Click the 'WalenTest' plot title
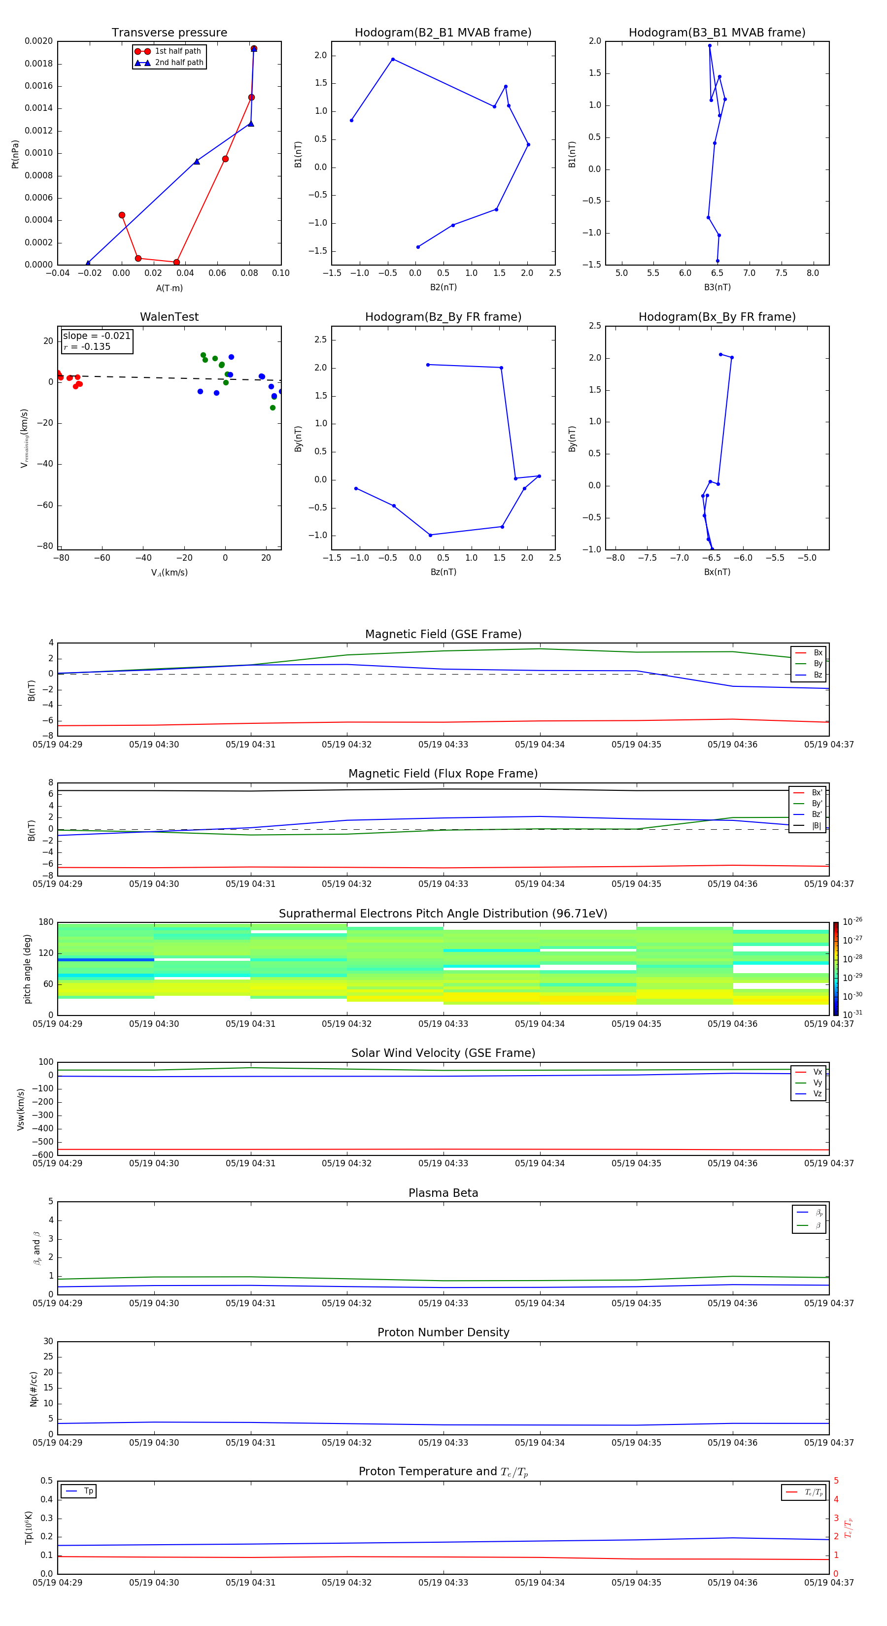The height and width of the screenshot is (1626, 887). point(169,317)
